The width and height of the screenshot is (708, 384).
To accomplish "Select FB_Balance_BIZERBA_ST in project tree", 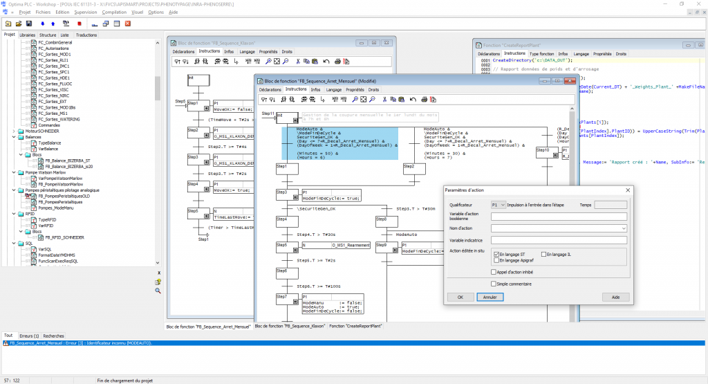I will click(67, 161).
